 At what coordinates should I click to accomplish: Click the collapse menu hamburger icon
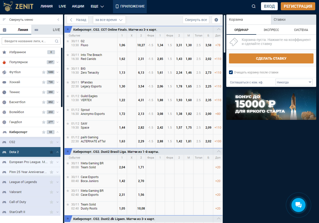[4, 20]
